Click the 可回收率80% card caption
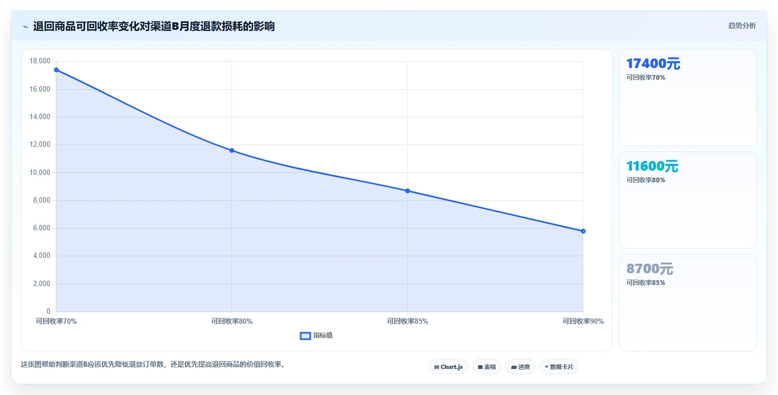 point(645,180)
